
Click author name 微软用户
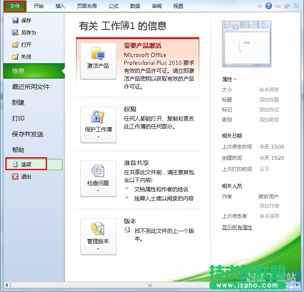click(269, 196)
